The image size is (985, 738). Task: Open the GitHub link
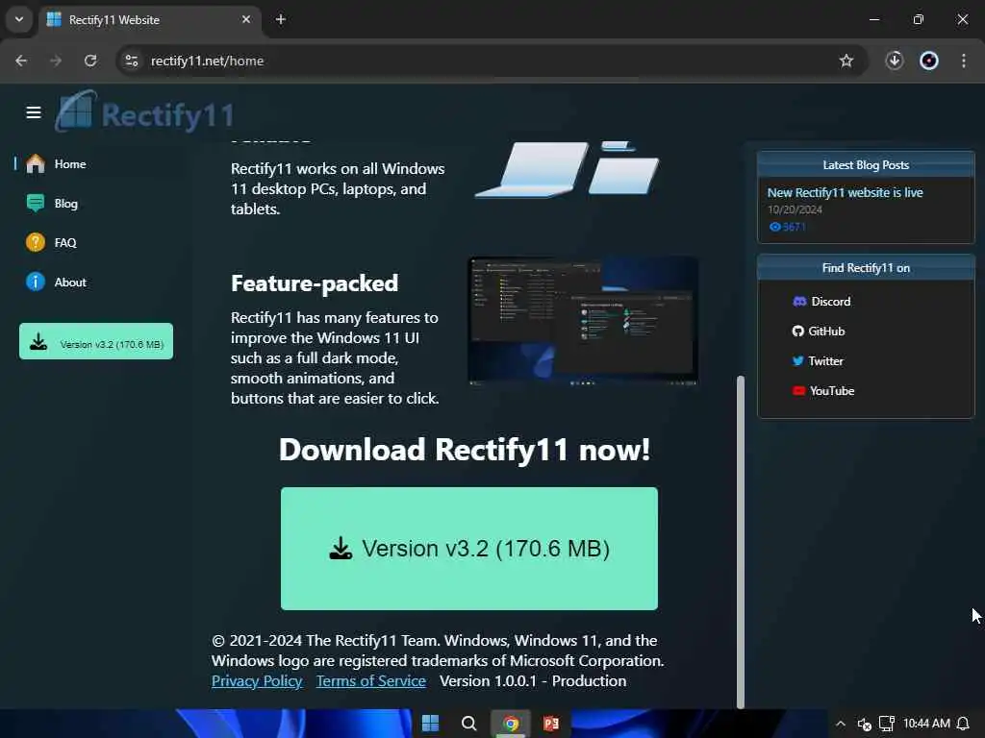(x=819, y=332)
